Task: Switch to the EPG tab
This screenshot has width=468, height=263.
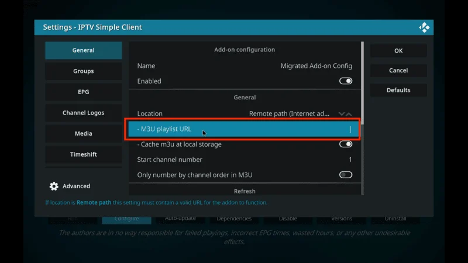Action: pyautogui.click(x=83, y=92)
